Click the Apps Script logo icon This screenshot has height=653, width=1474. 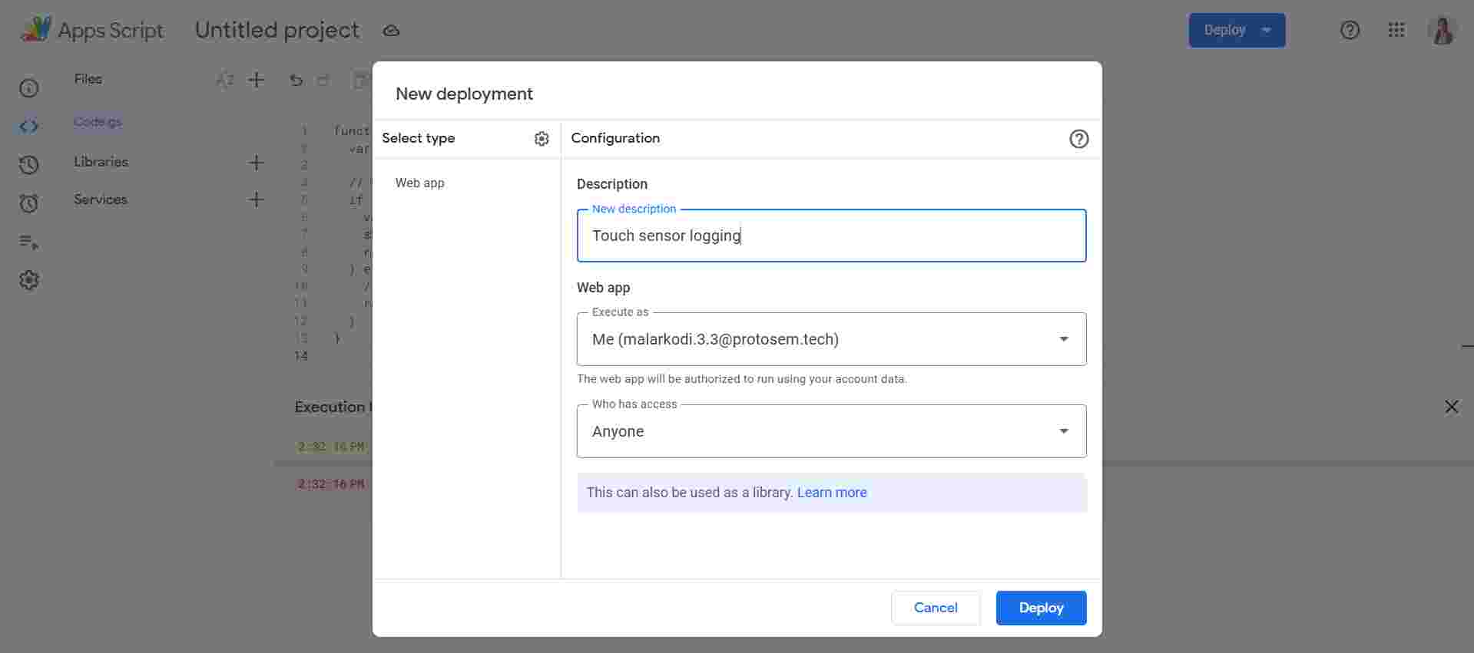click(35, 29)
